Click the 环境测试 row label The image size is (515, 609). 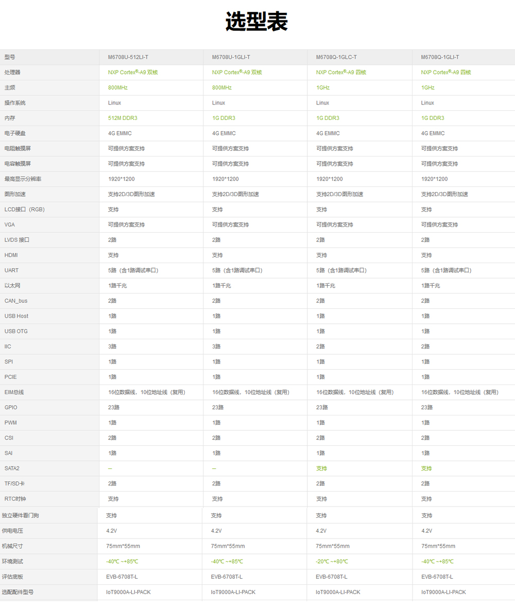pyautogui.click(x=12, y=562)
